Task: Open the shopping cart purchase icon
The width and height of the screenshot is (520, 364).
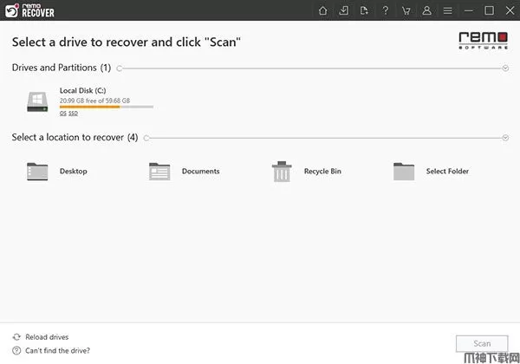Action: [406, 10]
